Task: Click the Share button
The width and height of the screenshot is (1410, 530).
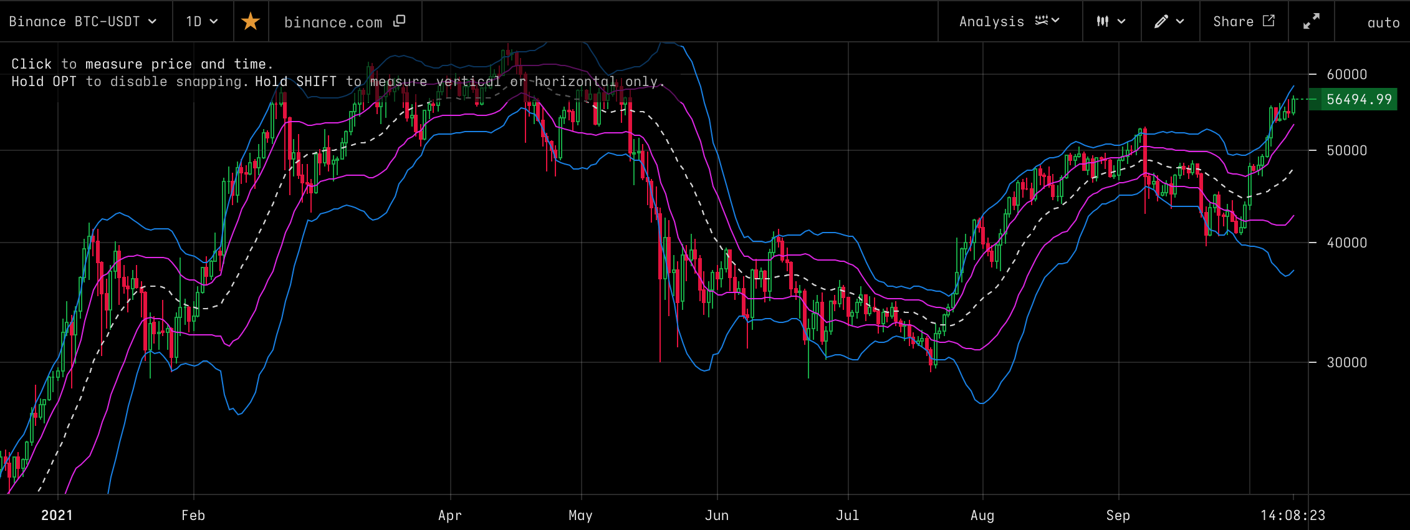Action: coord(1244,22)
